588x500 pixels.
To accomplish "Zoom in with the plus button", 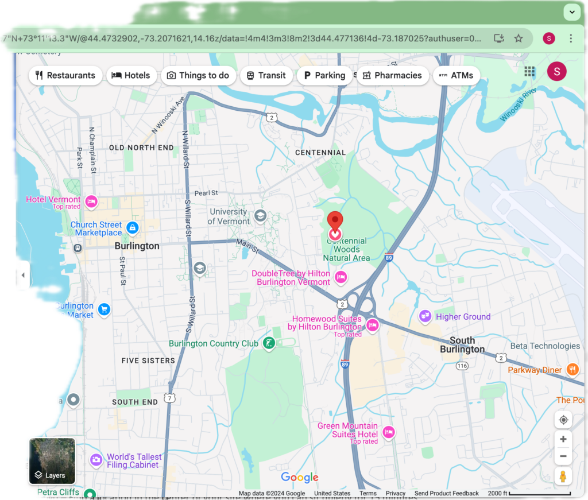I will click(x=563, y=439).
